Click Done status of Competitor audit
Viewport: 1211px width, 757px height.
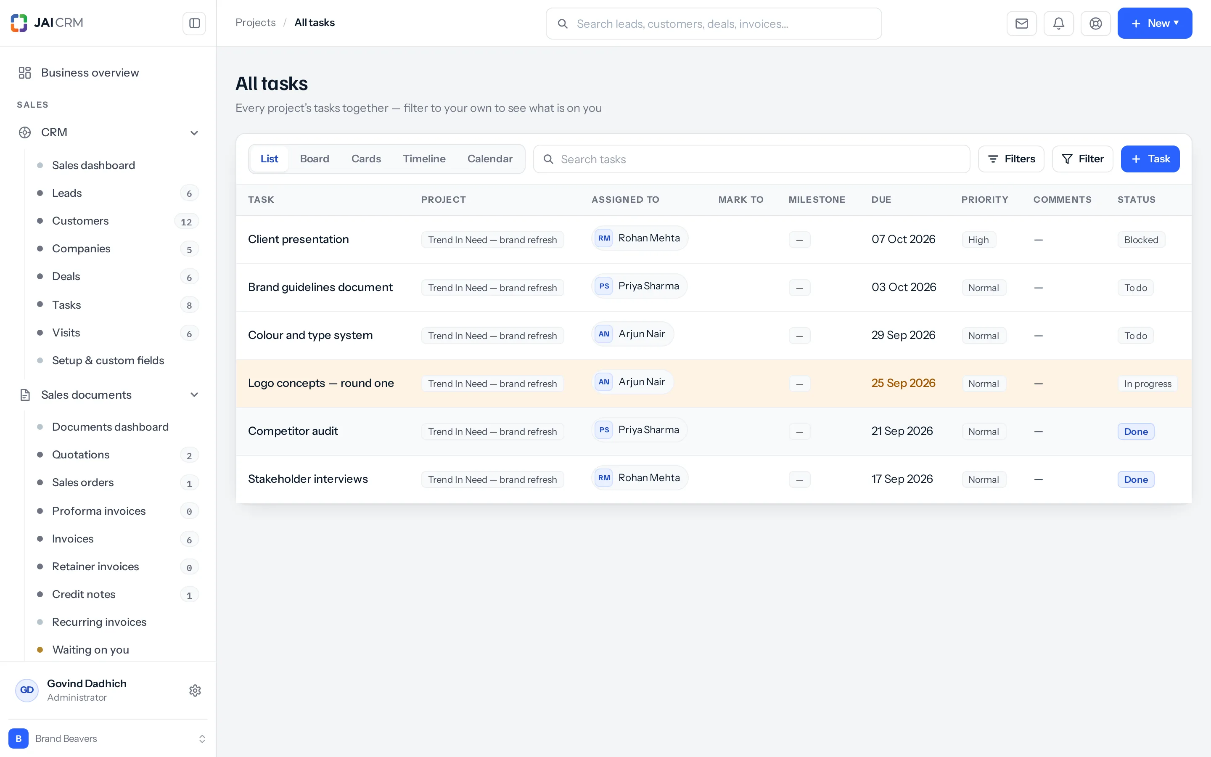(1136, 431)
